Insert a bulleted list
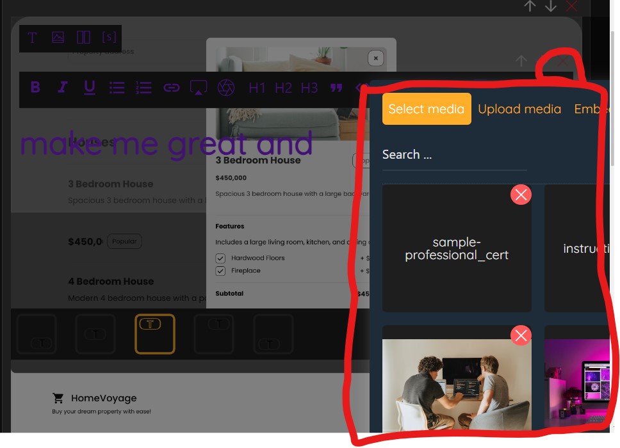Image resolution: width=620 pixels, height=448 pixels. point(117,87)
